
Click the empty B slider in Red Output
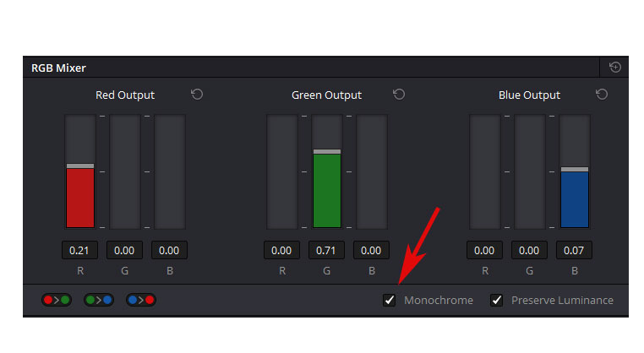click(x=170, y=171)
